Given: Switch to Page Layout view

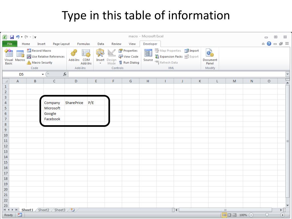Looking at the screenshot, I should pyautogui.click(x=230, y=215).
